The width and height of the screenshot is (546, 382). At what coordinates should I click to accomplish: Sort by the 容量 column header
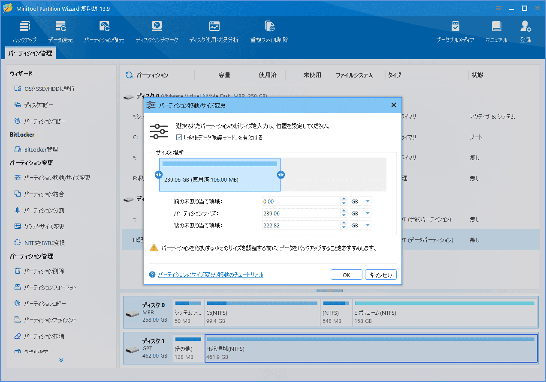(x=224, y=75)
